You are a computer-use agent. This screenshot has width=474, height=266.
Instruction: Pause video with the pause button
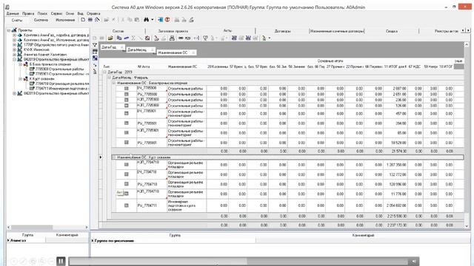(x=61, y=261)
